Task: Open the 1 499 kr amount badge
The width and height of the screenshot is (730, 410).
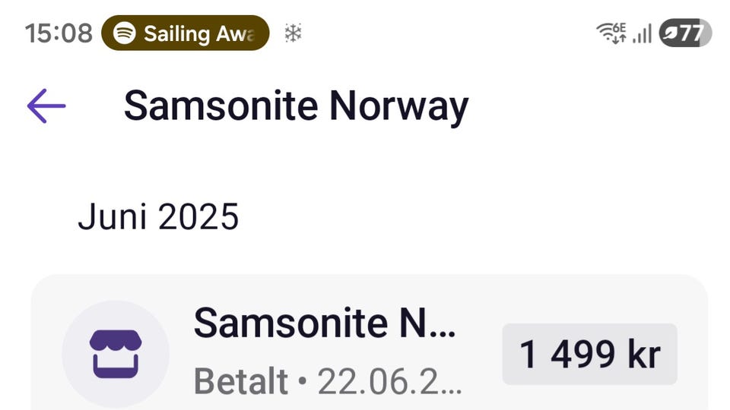Action: [589, 354]
